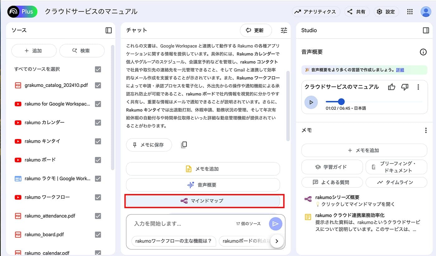Click the chat input field
436x256 pixels.
click(182, 223)
